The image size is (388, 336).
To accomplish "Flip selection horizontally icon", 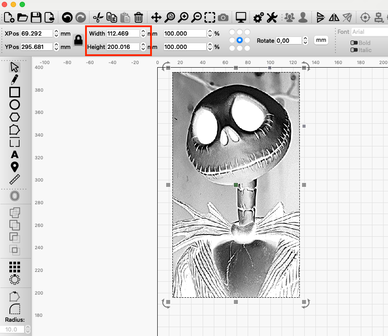I will [x=334, y=17].
